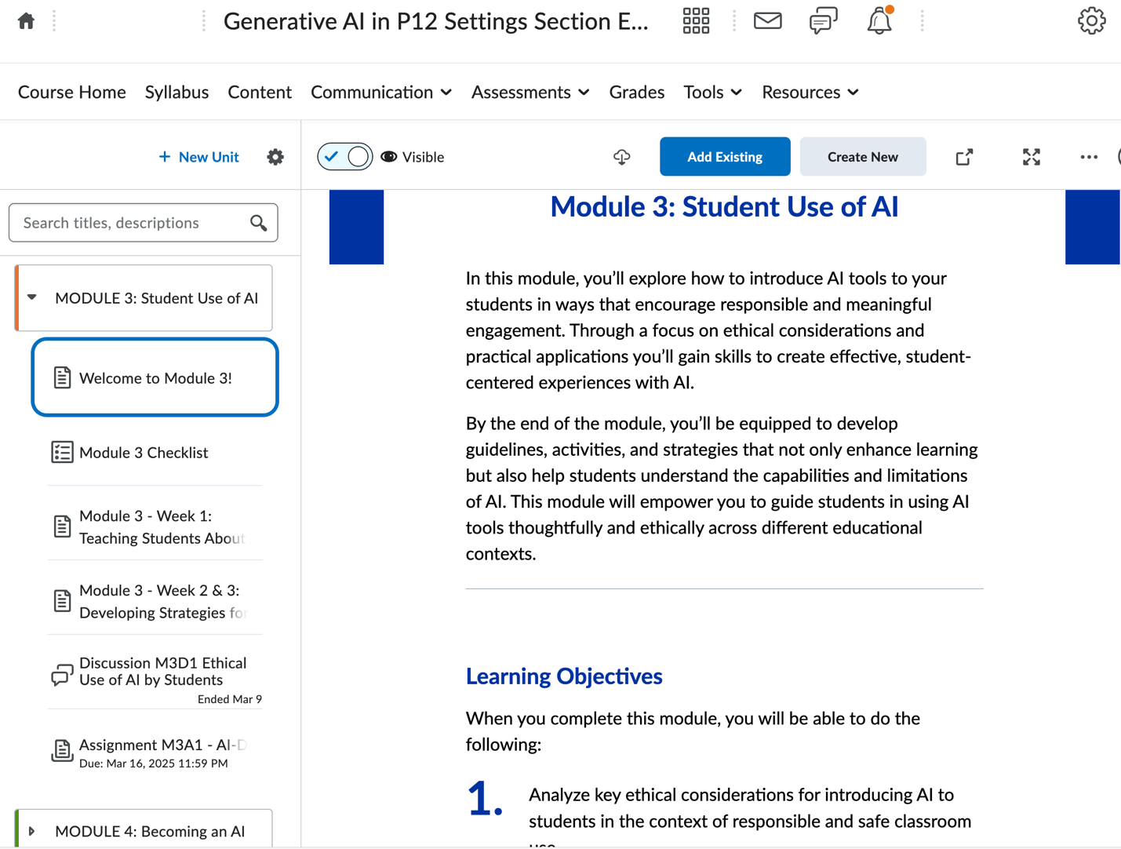Toggle the Visible switch off
1121x849 pixels.
pos(344,156)
